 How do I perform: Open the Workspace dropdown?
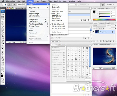(110, 4)
